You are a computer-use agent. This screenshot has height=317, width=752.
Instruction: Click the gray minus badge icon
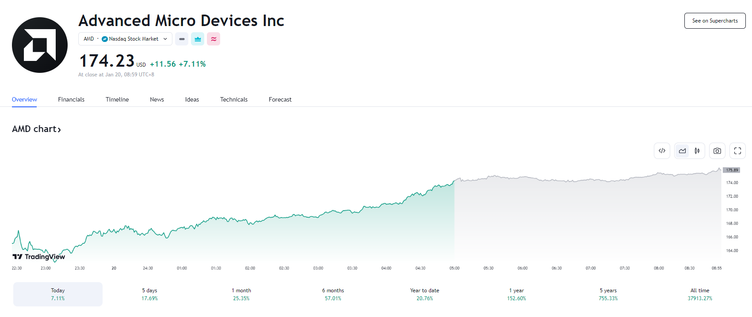pos(182,39)
